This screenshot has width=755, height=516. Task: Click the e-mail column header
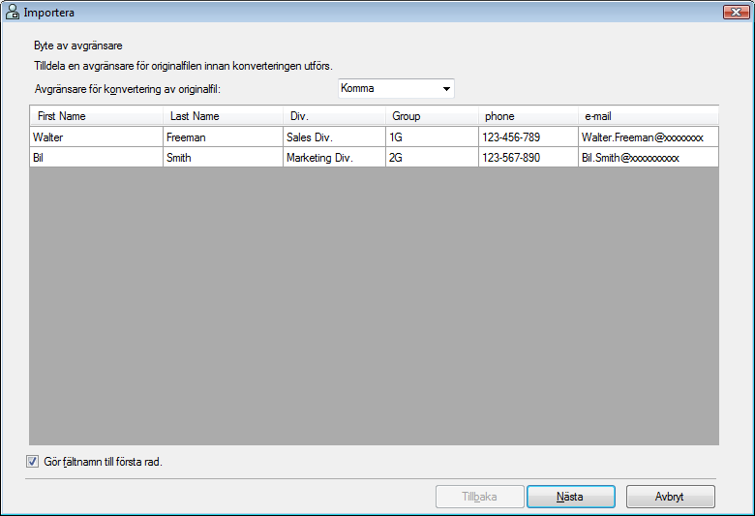tap(649, 116)
